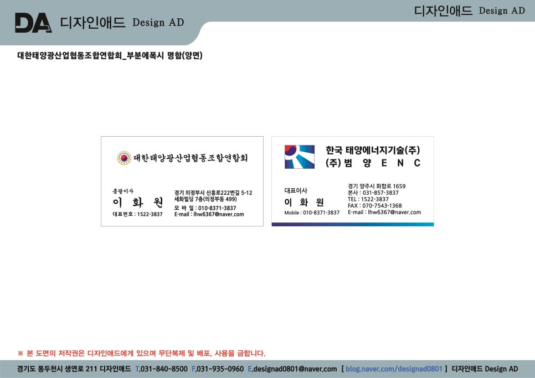Screen dimensions: 535x378
Task: Click 대표번호 : 1522-3837 on left card
Action: tap(137, 214)
